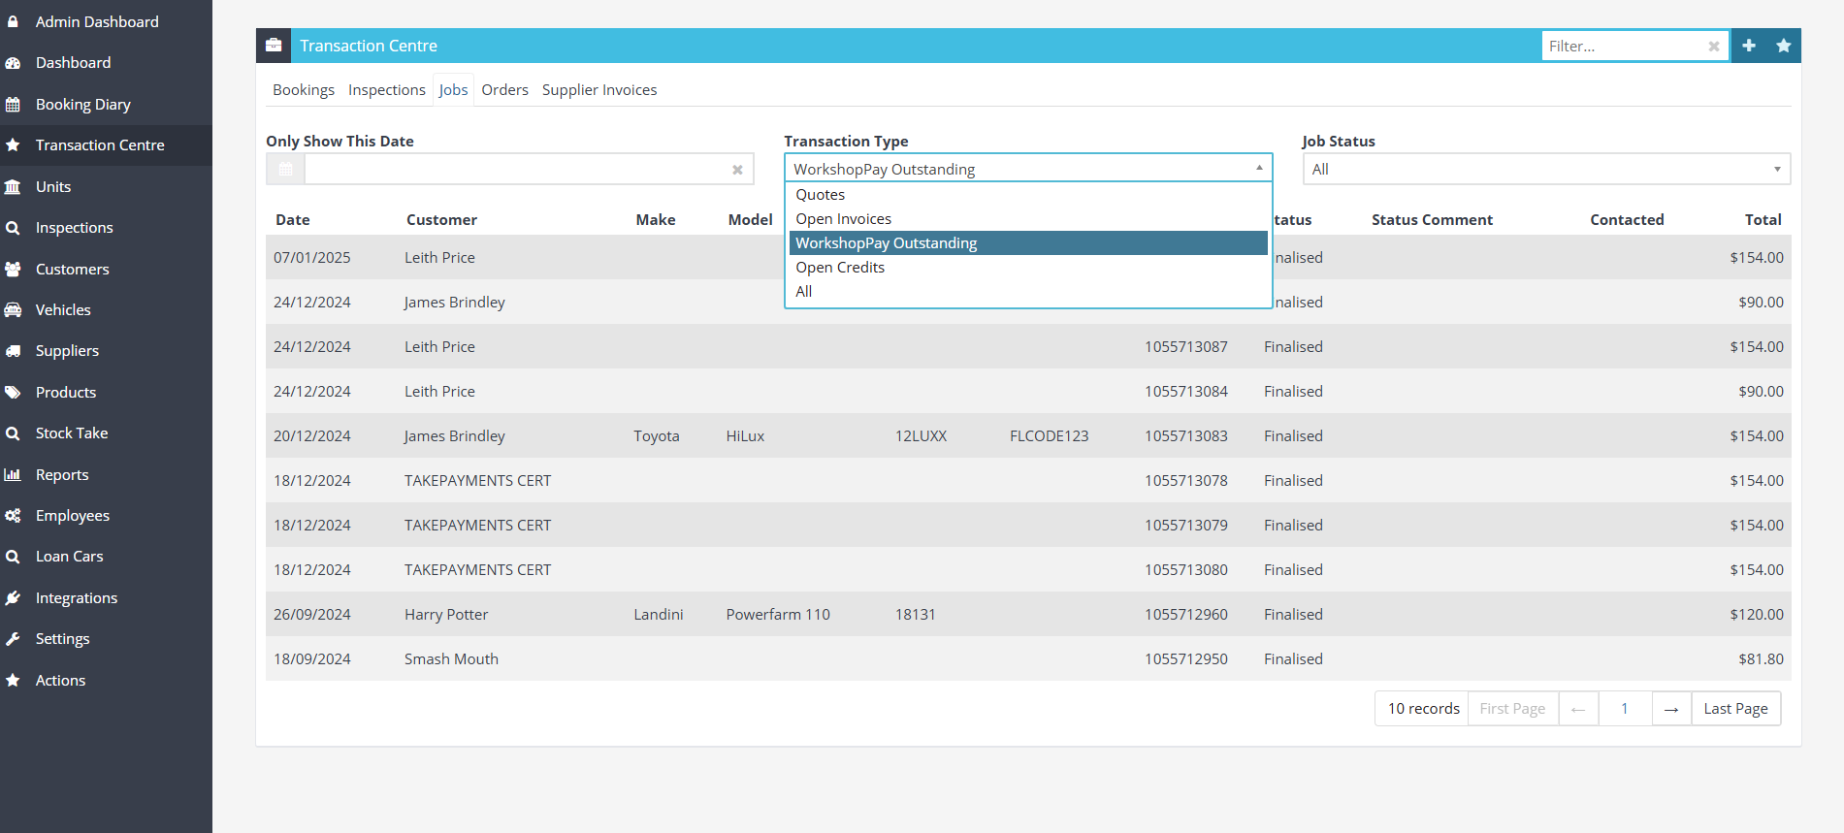Click the $81.80 total cell

point(1761,659)
